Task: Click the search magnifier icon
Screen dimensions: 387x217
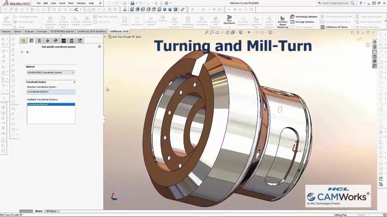Action: point(353,3)
